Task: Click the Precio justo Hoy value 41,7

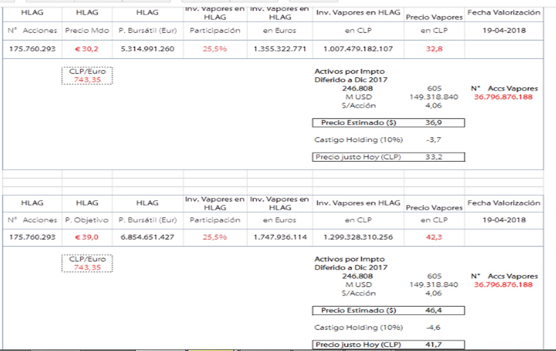Action: pos(434,345)
